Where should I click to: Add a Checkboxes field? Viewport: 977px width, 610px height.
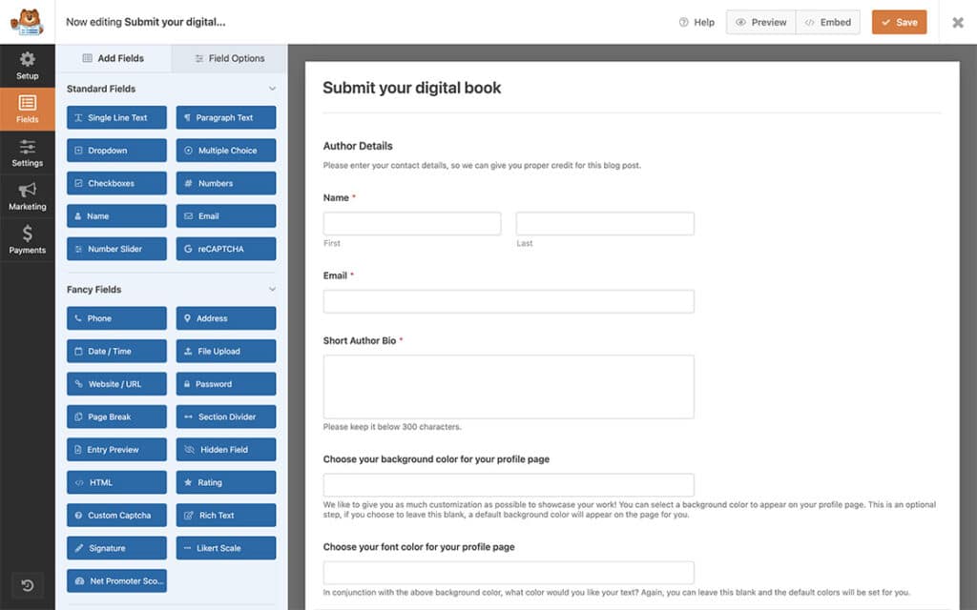tap(116, 183)
